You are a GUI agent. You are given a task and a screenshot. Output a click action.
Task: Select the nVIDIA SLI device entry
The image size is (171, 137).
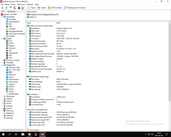(x=32, y=17)
